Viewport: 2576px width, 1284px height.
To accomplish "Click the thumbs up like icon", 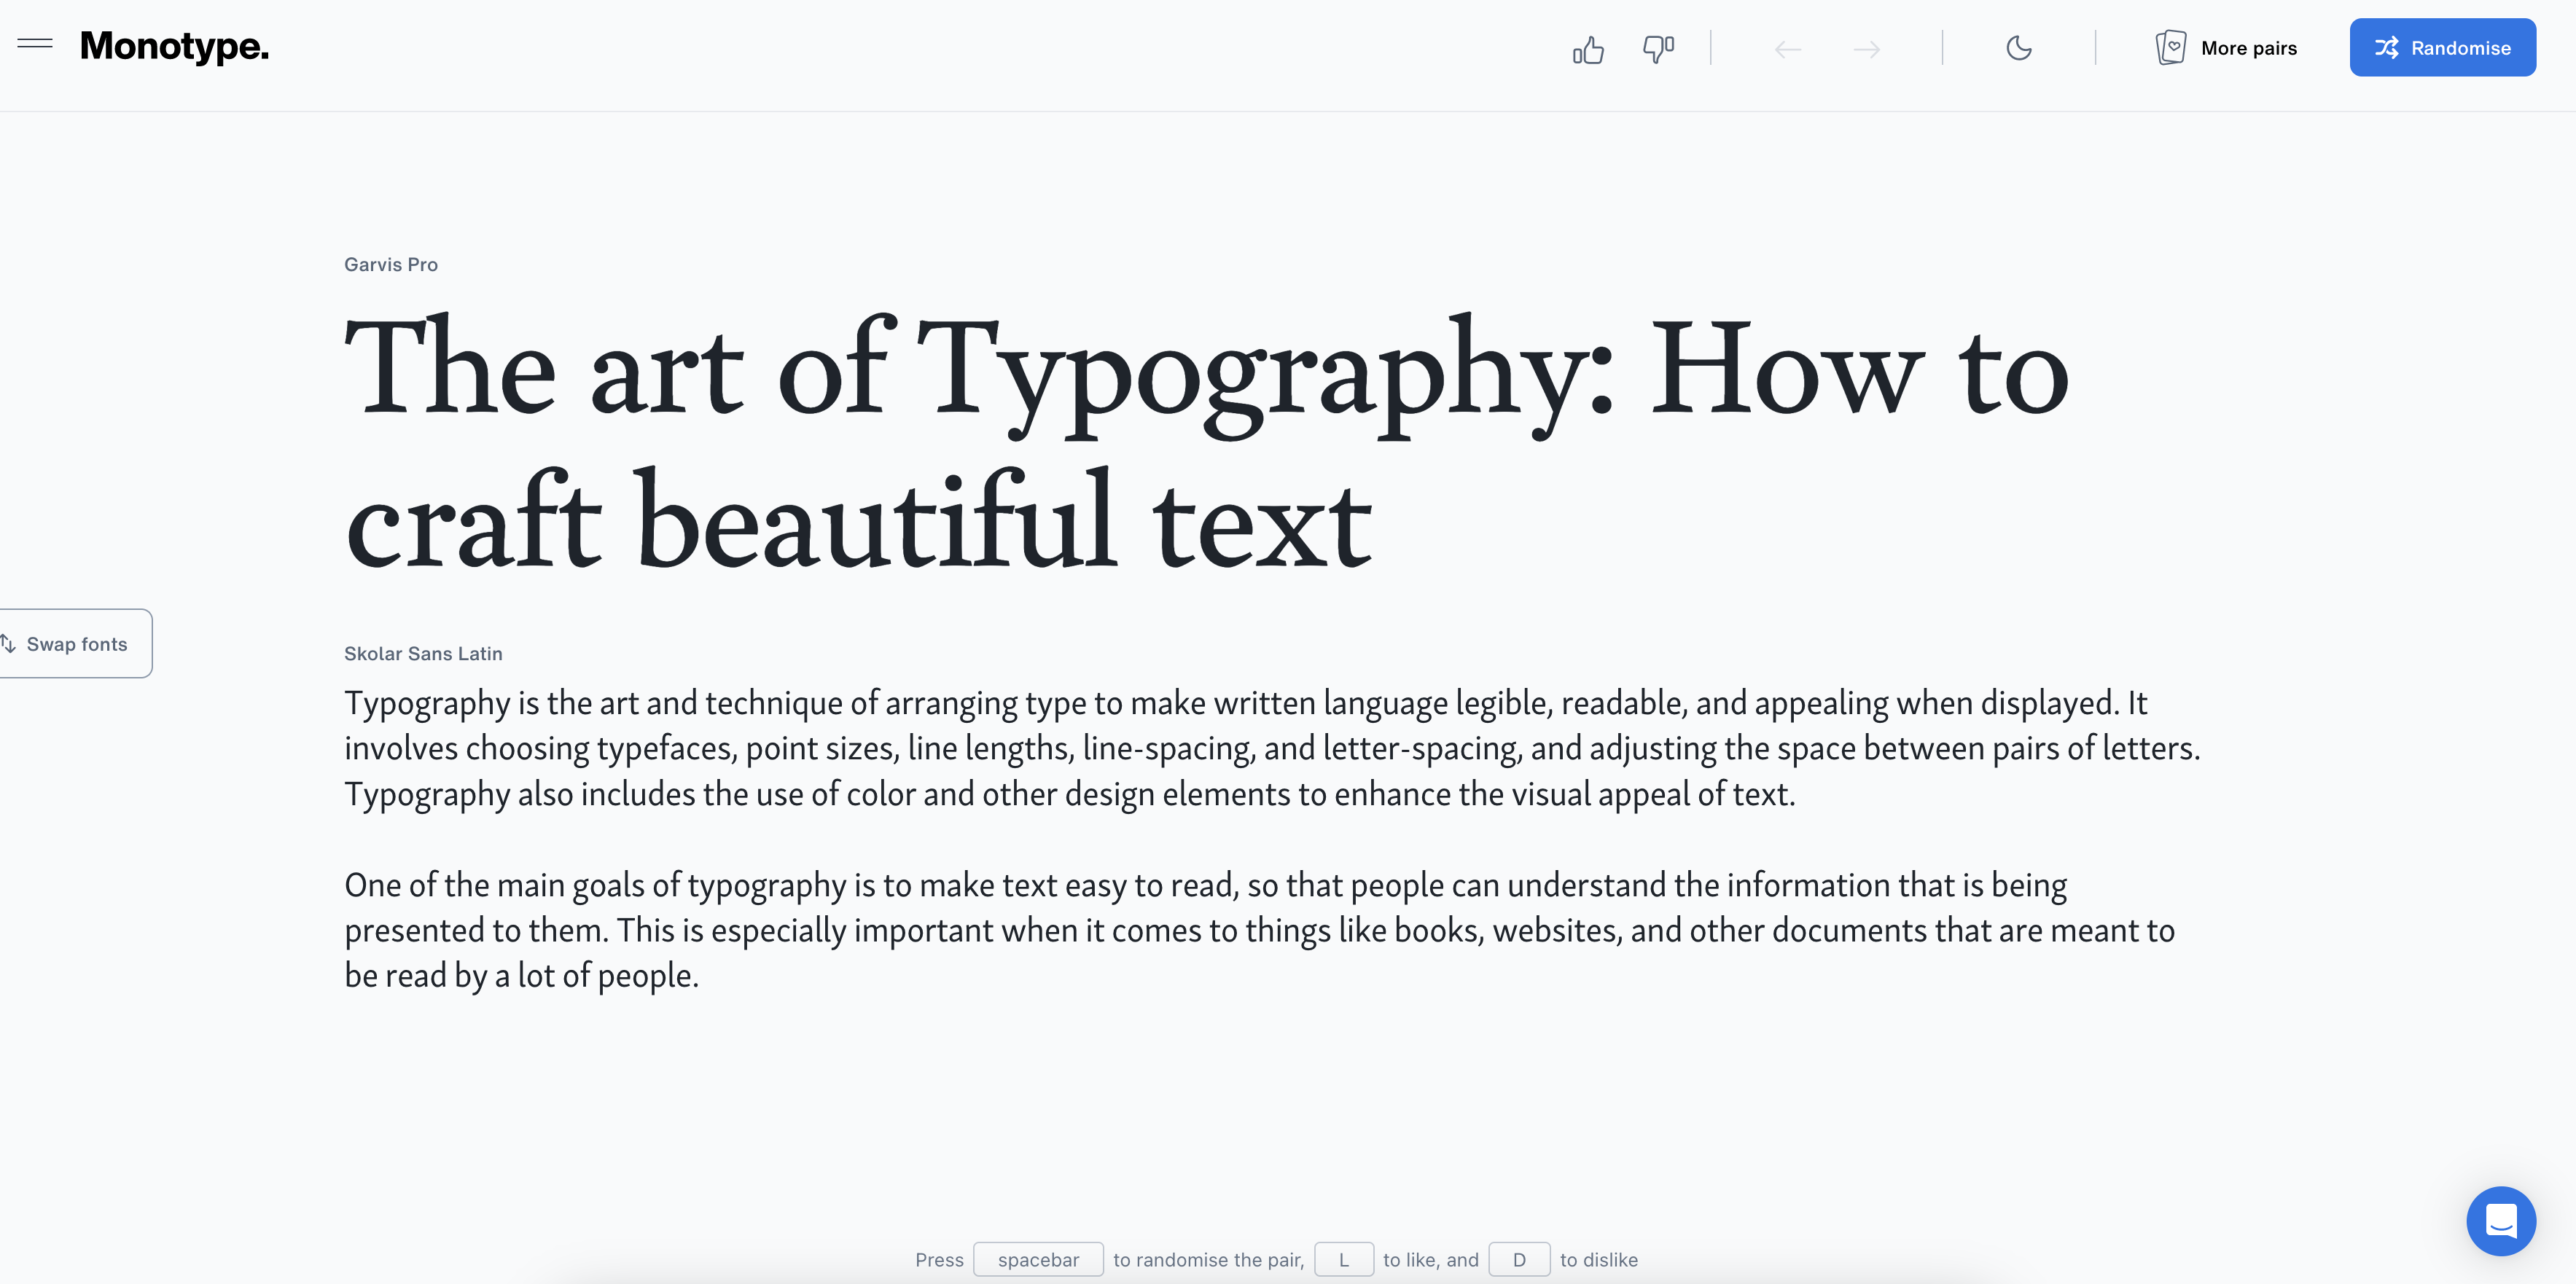I will pos(1588,49).
